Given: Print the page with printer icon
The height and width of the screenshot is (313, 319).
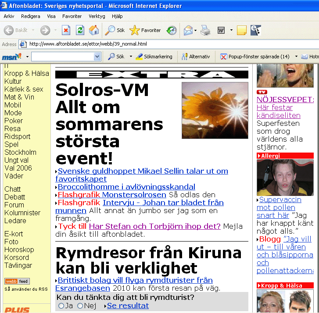Looking at the screenshot, I should click(205, 31).
